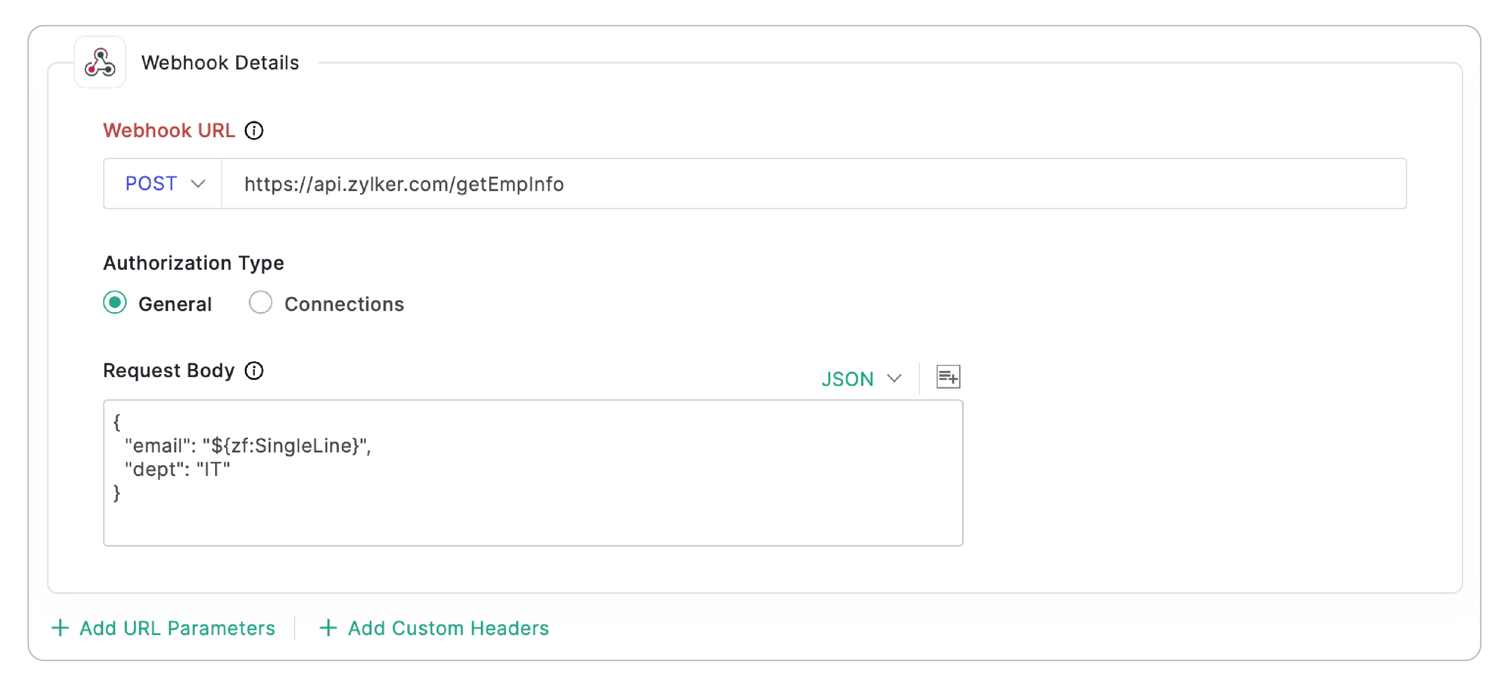Open the JSON format dropdown
The width and height of the screenshot is (1509, 686).
tap(848, 379)
